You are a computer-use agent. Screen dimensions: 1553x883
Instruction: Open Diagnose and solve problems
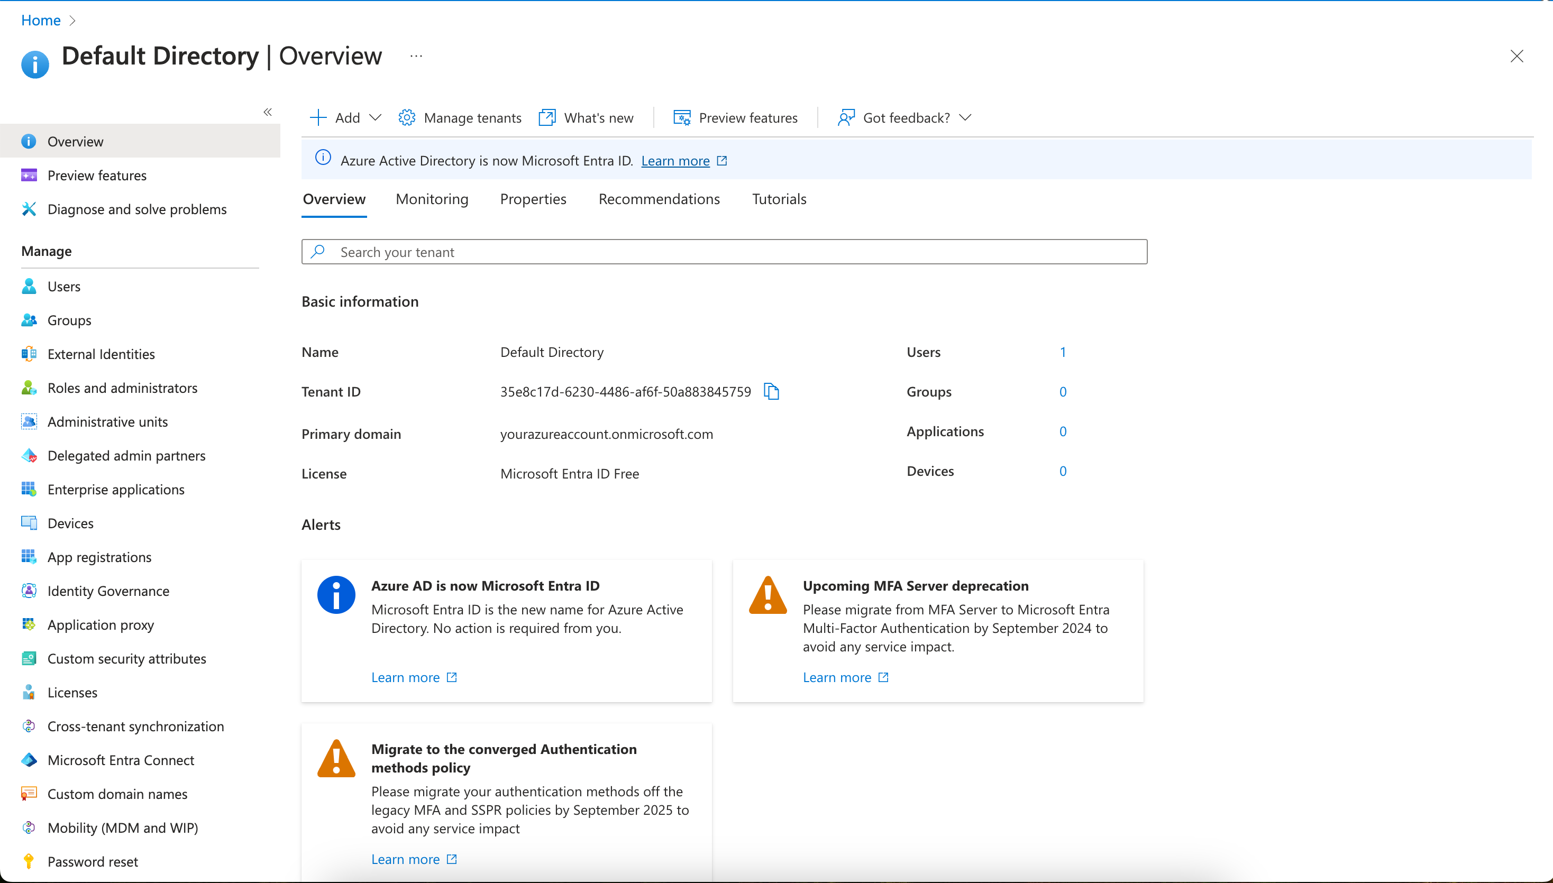pos(136,209)
